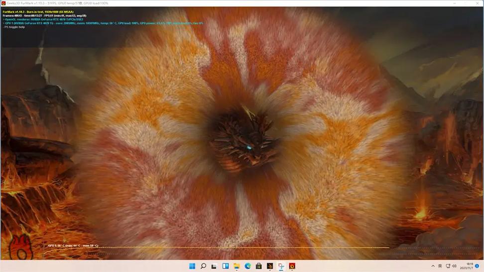Screen dimensions: 484x272
Task: Open the Widgets panel on the taskbar
Action: (226, 266)
